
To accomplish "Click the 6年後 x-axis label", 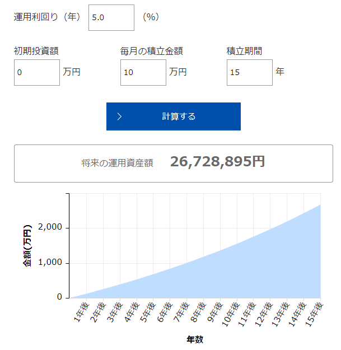I will [x=165, y=312].
